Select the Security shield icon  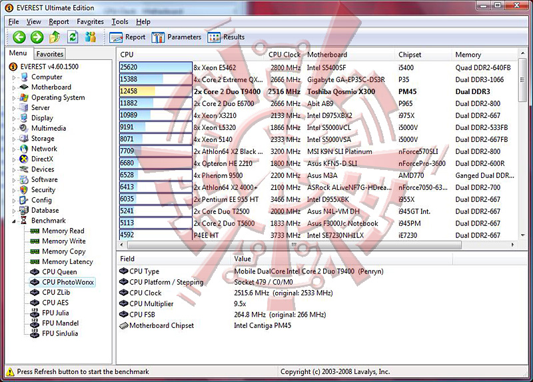coord(24,190)
